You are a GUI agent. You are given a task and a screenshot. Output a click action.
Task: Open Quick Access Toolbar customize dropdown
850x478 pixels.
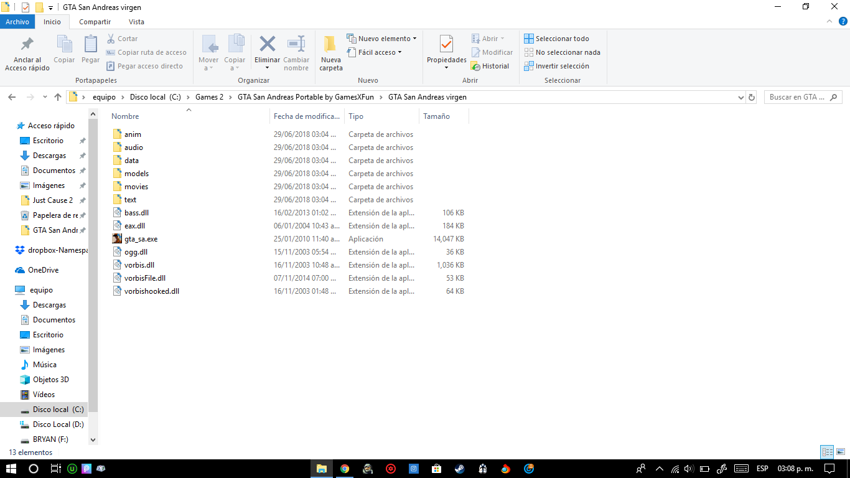click(x=50, y=8)
